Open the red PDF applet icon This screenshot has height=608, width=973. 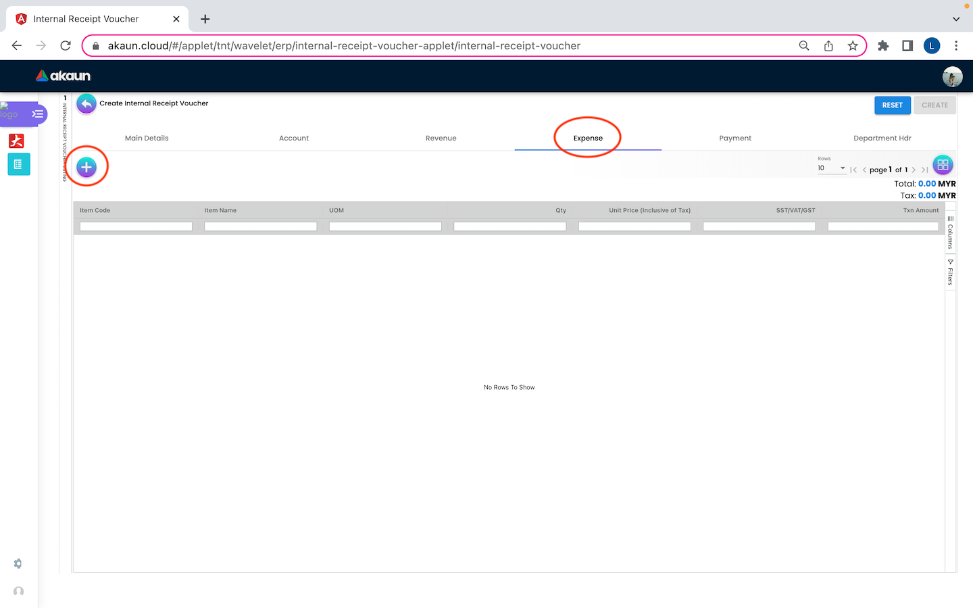click(x=17, y=141)
